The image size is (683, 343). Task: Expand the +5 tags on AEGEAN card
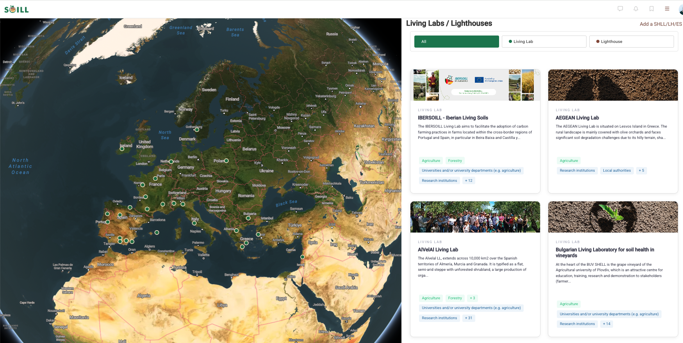(x=641, y=171)
